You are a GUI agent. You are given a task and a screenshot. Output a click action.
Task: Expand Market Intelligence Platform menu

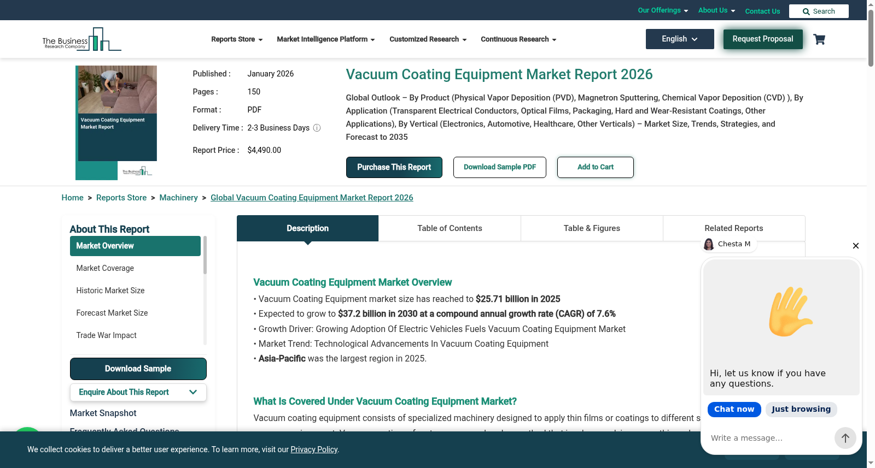326,39
